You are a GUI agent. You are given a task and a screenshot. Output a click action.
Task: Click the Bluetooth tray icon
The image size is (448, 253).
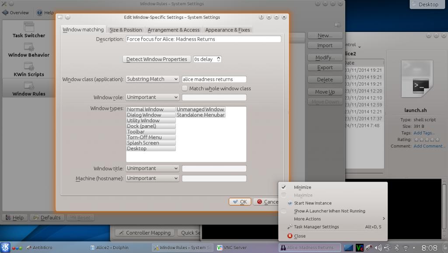[396, 248]
